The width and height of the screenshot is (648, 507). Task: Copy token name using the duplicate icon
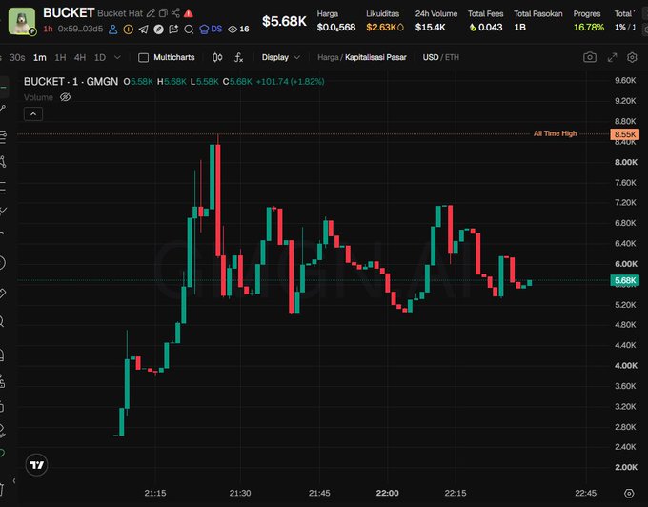click(x=163, y=13)
